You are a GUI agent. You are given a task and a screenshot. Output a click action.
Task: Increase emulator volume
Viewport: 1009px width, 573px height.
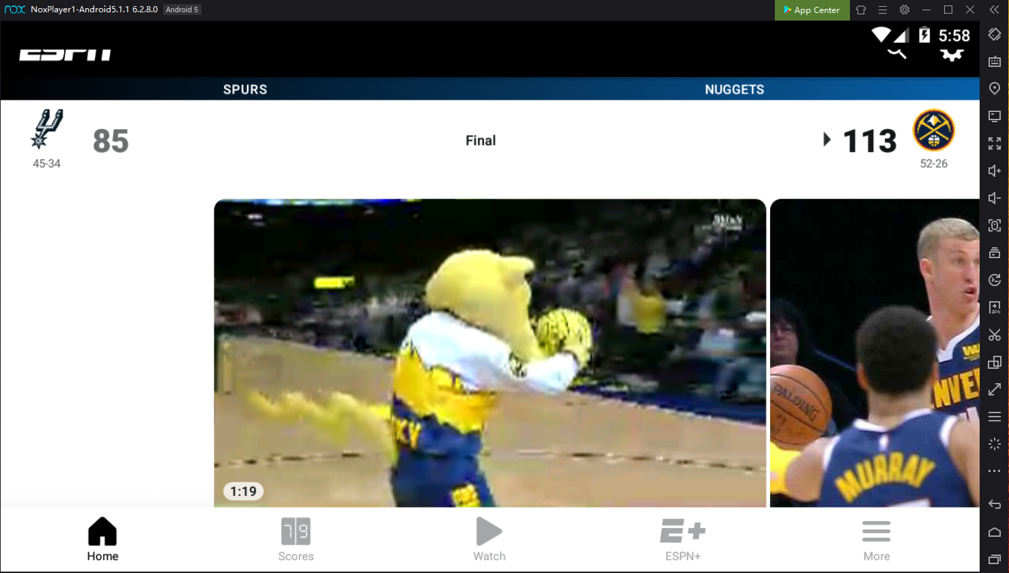[995, 171]
